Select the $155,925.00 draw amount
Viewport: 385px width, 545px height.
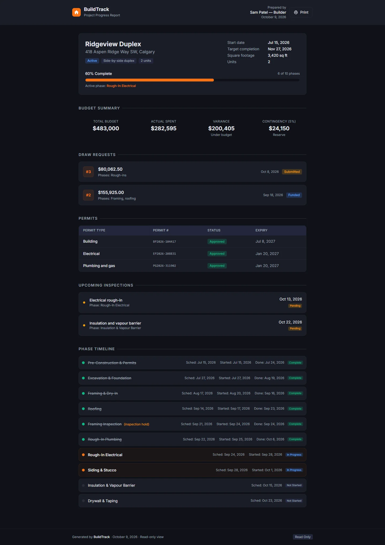point(111,192)
